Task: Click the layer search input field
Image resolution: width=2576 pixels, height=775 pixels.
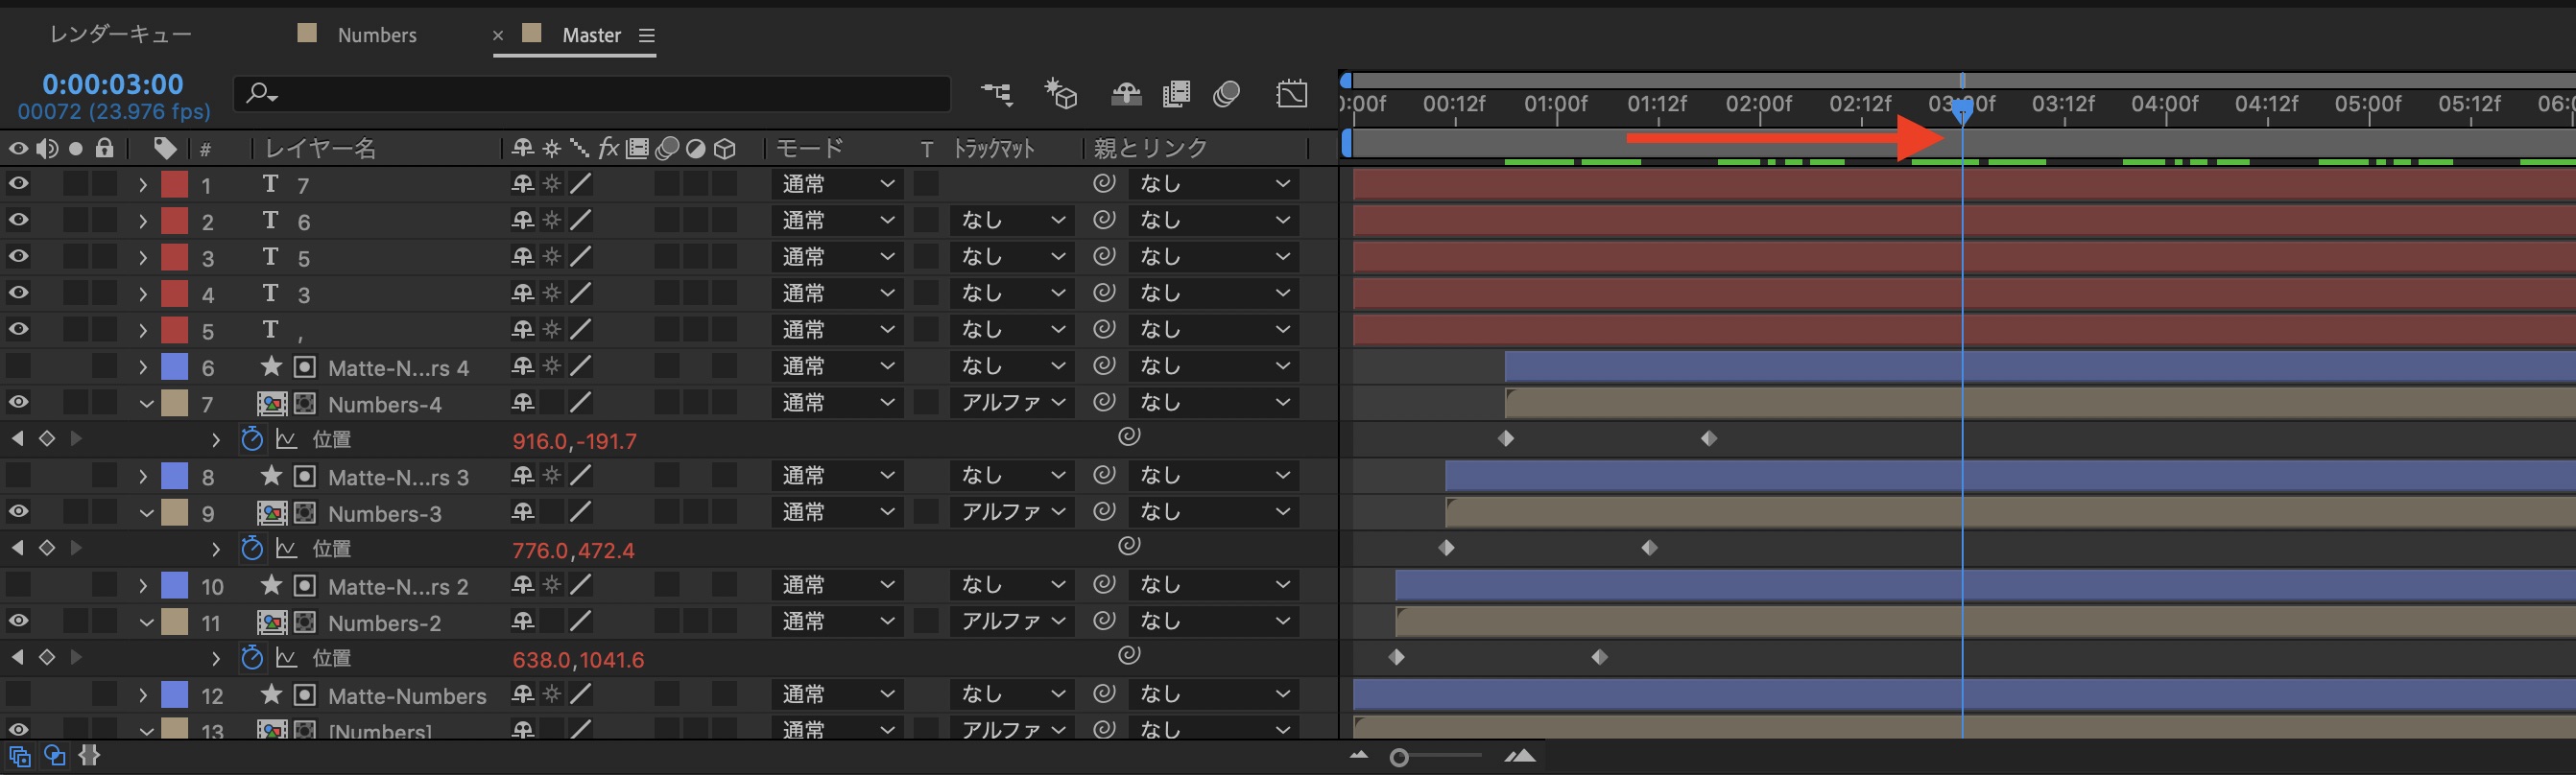Action: point(600,94)
